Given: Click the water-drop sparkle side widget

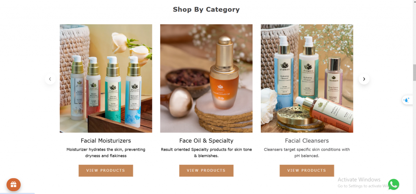Looking at the screenshot, I should tap(406, 100).
